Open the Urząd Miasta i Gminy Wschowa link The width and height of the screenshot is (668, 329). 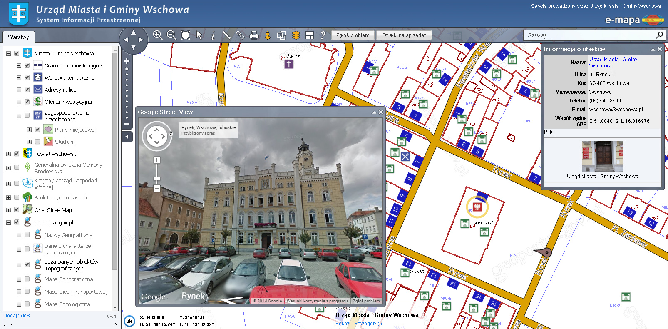[x=613, y=62]
